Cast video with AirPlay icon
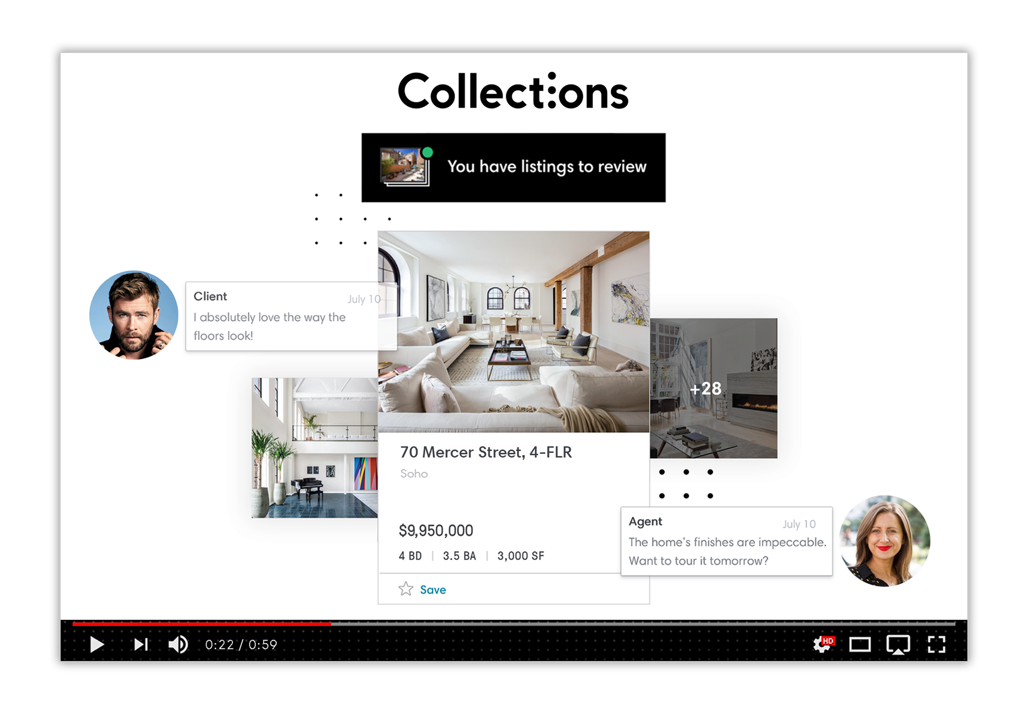This screenshot has width=1028, height=714. coord(898,645)
